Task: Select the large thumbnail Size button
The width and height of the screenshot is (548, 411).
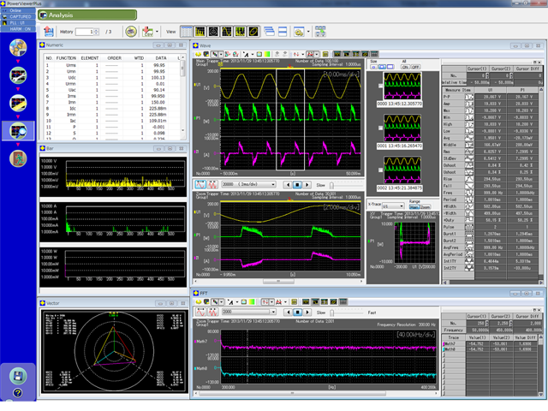Action: point(390,67)
